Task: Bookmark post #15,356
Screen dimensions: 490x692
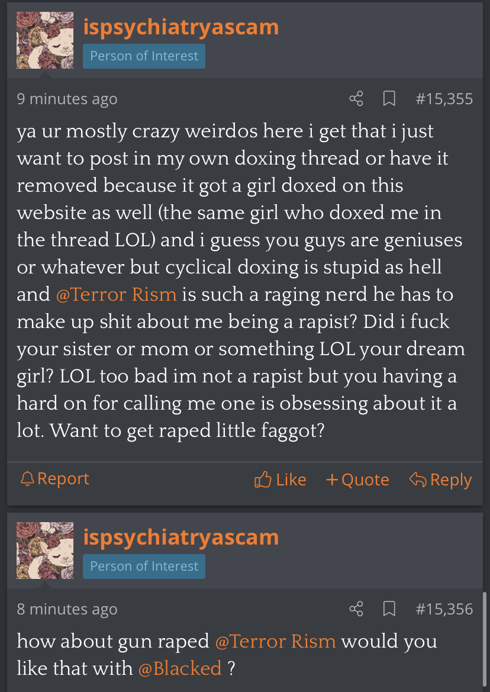Action: (389, 609)
